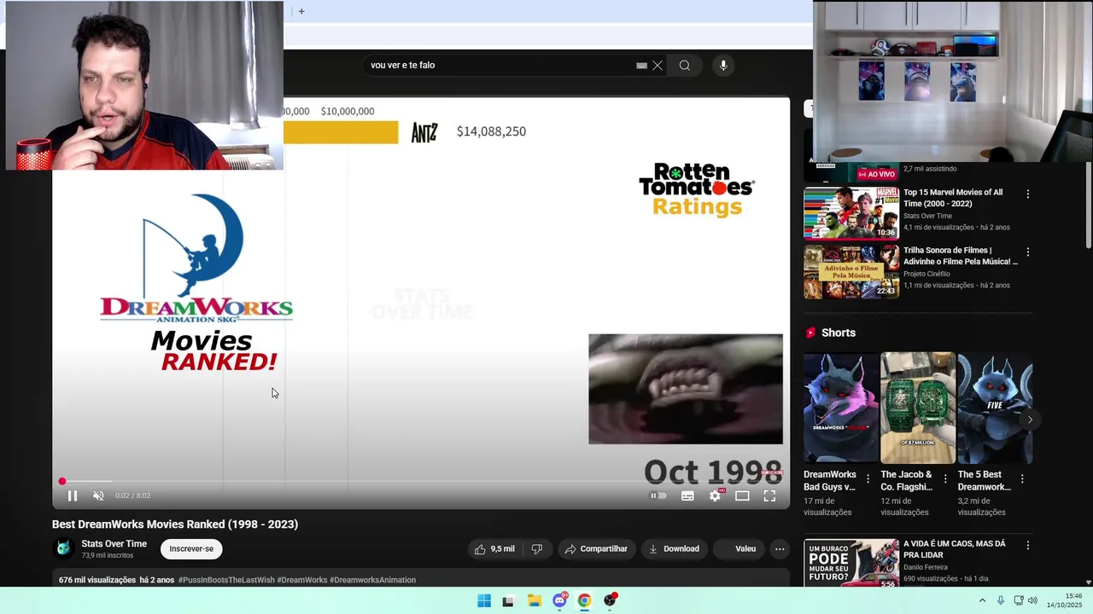The width and height of the screenshot is (1093, 614).
Task: Open the network tray icon
Action: point(1019,600)
